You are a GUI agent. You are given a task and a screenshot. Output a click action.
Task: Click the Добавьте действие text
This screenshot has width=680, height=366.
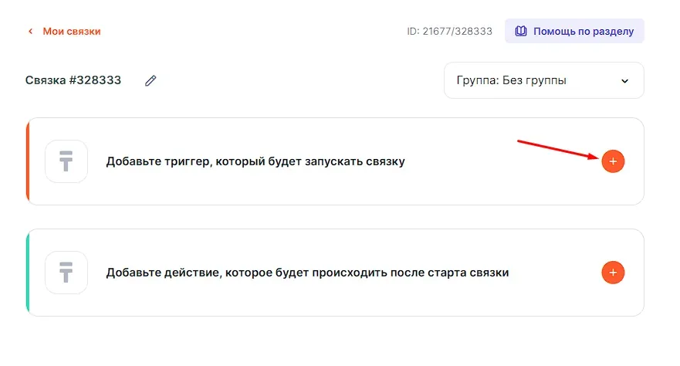click(307, 273)
